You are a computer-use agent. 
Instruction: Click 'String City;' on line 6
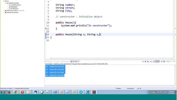coord(64,11)
